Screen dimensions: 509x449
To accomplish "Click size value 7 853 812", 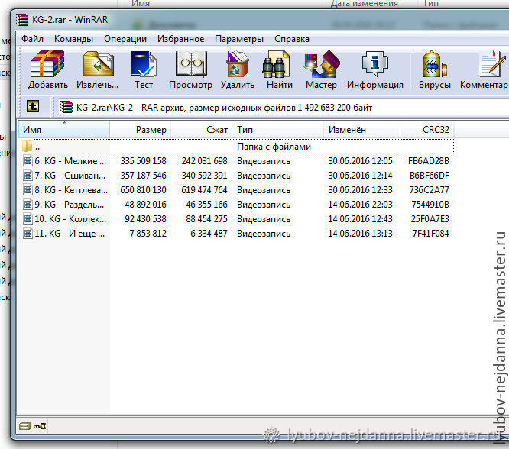I will (148, 234).
